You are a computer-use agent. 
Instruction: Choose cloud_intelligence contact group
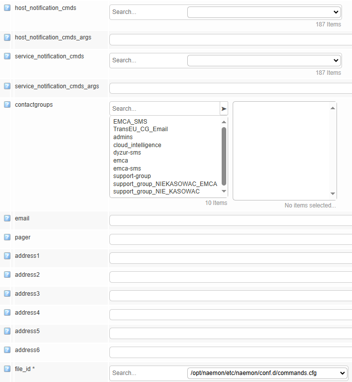[x=137, y=145]
